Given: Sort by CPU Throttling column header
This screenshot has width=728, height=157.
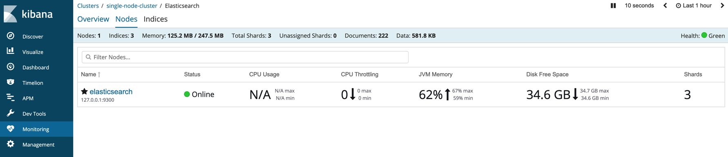Looking at the screenshot, I should (x=360, y=74).
